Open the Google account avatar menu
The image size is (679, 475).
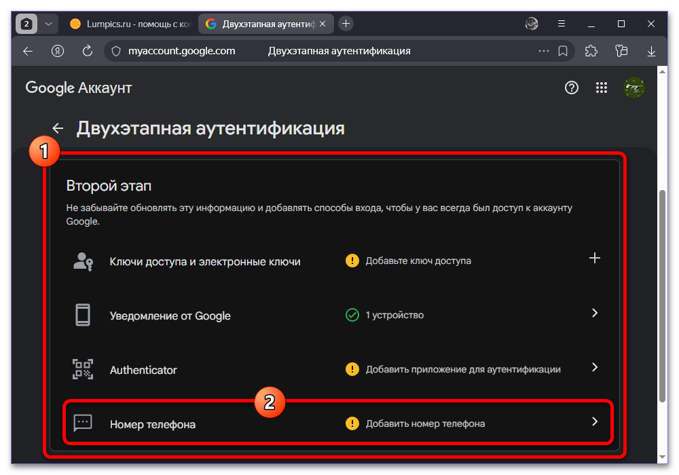click(634, 88)
